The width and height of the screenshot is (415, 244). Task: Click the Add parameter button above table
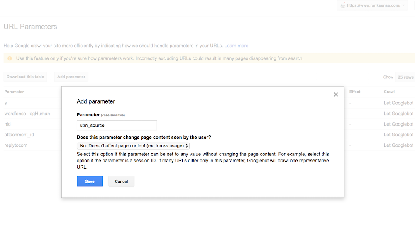[x=71, y=77]
